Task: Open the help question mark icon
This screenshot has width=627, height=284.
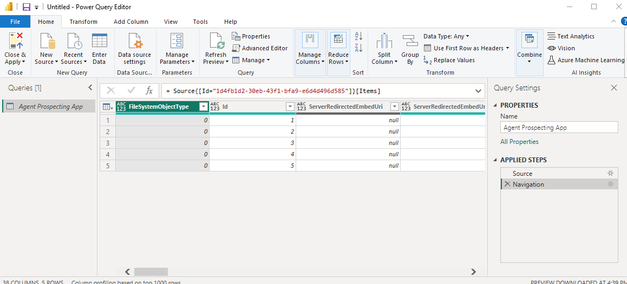Action: (624, 22)
